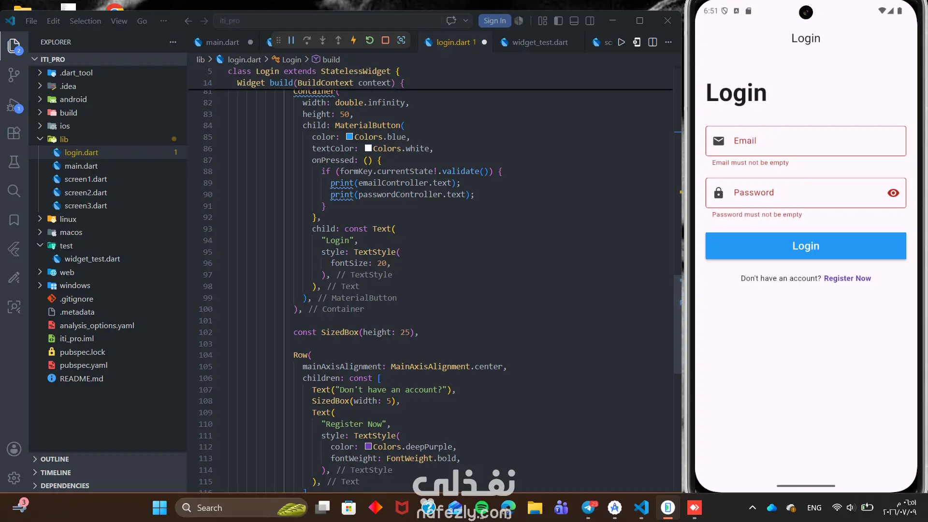This screenshot has height=522, width=928.
Task: Expand the .dart_tool folder
Action: [x=40, y=72]
